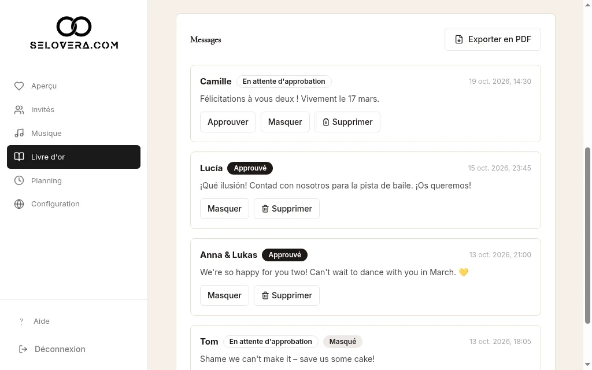Select Livre d'or in the sidebar

(x=73, y=157)
